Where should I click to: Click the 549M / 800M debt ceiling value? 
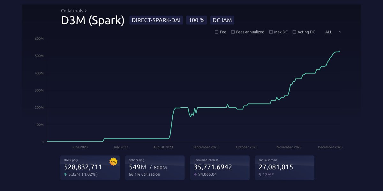click(x=148, y=167)
